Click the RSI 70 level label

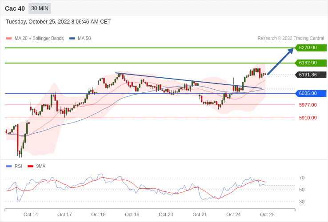302,178
